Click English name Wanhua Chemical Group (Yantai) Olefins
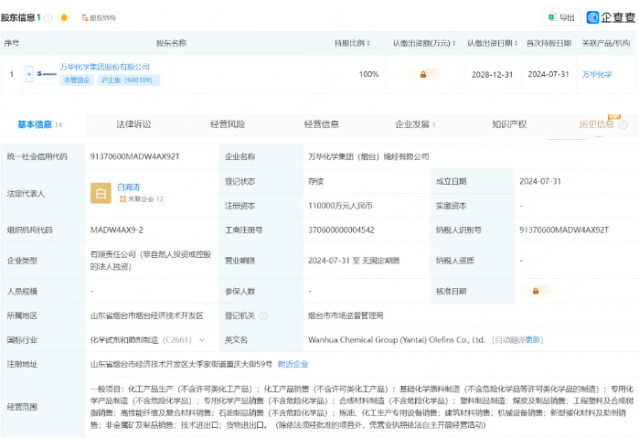 click(397, 340)
